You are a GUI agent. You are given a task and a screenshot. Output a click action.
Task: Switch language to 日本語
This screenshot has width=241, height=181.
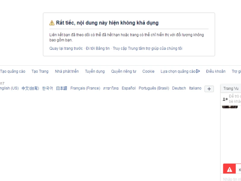coord(62,88)
